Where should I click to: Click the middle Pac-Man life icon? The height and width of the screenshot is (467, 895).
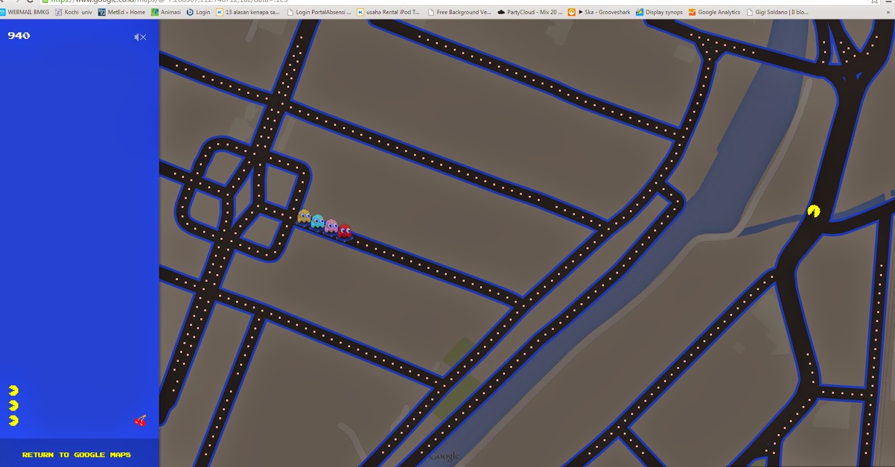[13, 405]
